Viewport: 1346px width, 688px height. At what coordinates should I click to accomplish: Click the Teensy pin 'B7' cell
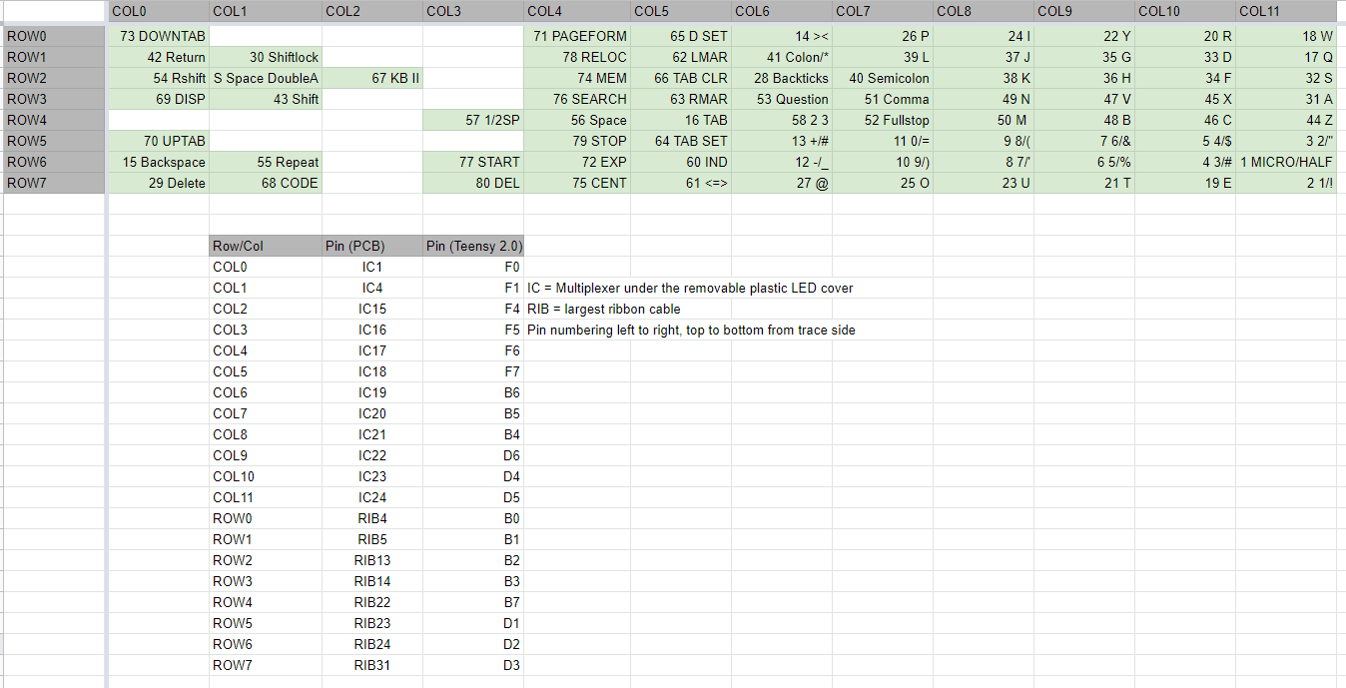click(x=473, y=602)
